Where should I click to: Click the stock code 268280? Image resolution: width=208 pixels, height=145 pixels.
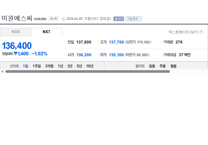(x=40, y=19)
